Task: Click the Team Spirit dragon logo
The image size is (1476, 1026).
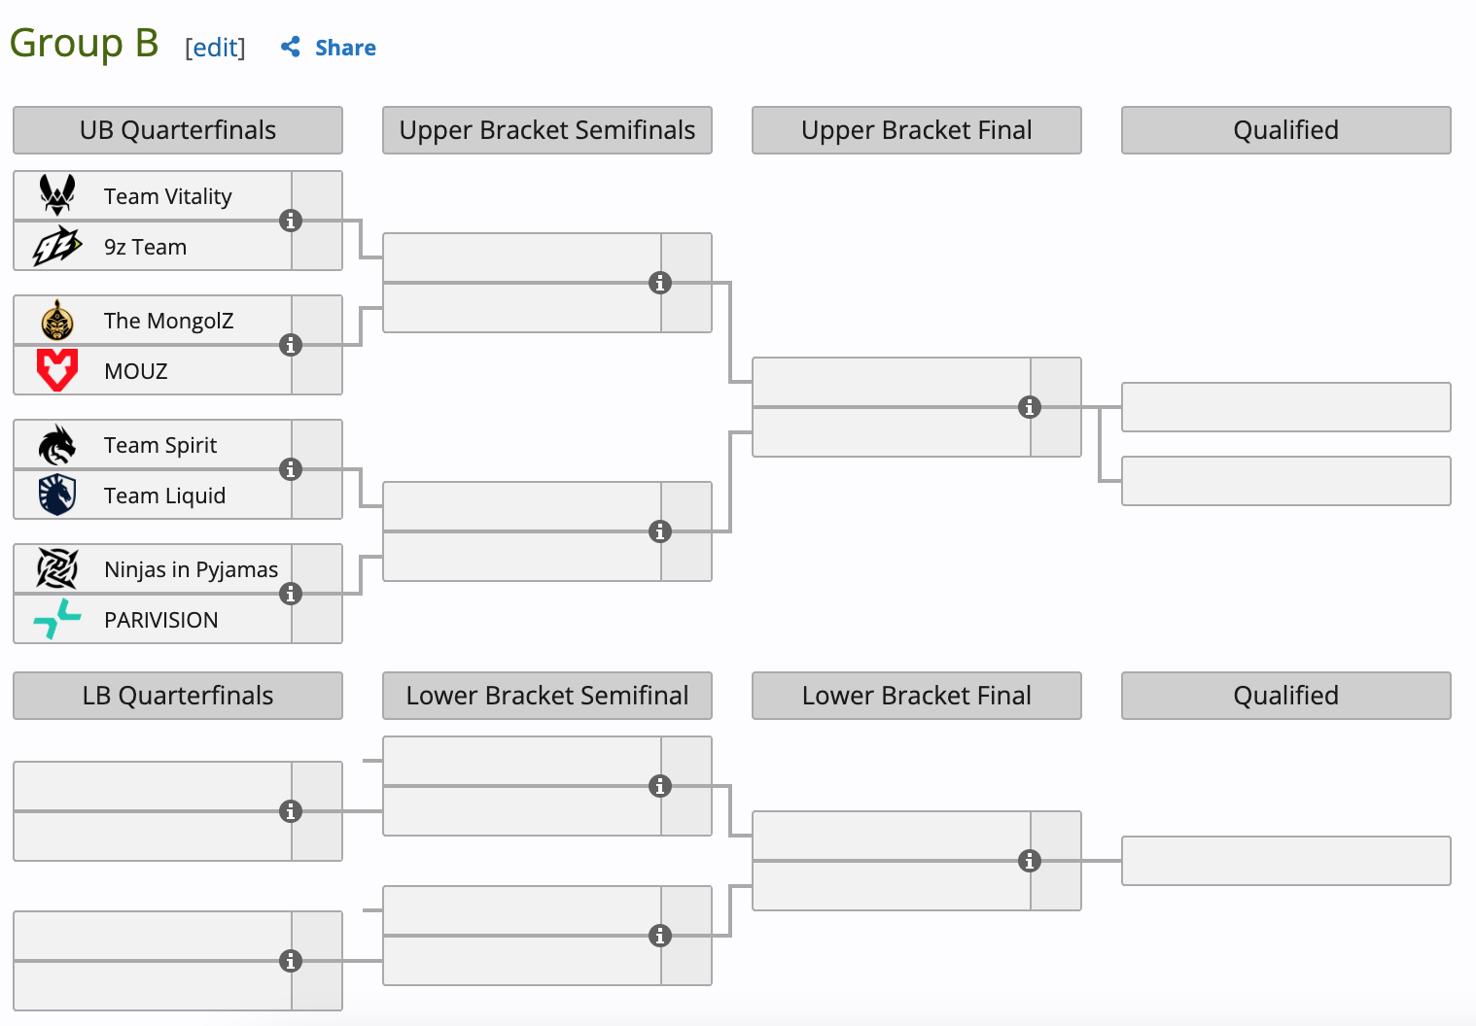Action: 57,445
